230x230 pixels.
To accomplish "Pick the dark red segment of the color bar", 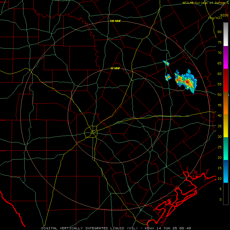I will coord(226,80).
